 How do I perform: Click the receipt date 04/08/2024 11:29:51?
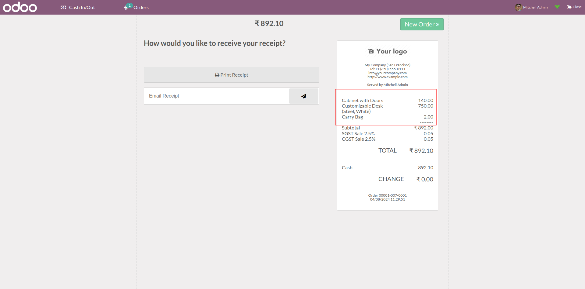coord(387,199)
